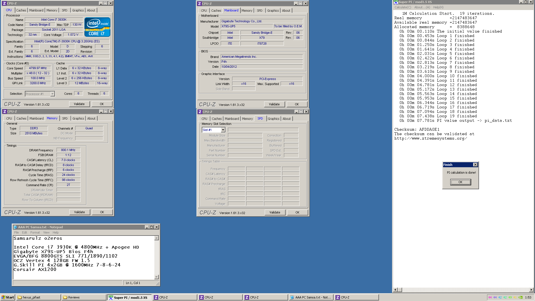
Task: Close the Finish dialog with its X button
Action: tap(475, 165)
